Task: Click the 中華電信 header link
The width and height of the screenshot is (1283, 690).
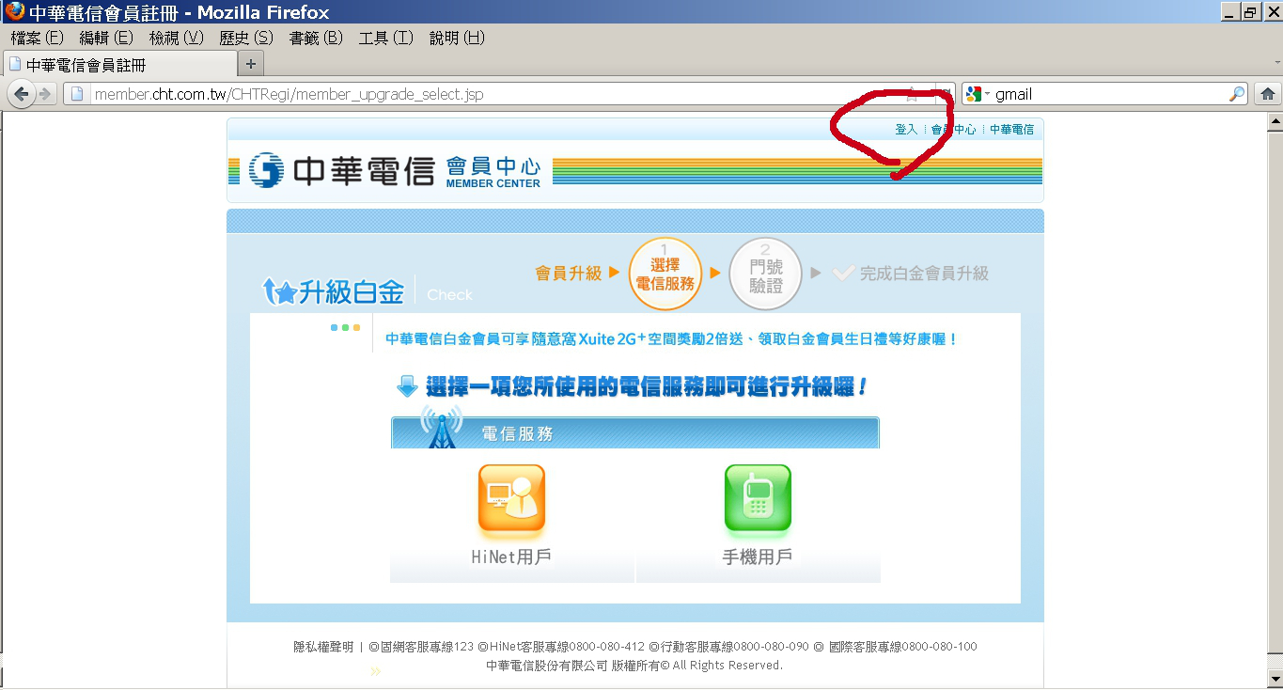Action: [x=1011, y=130]
